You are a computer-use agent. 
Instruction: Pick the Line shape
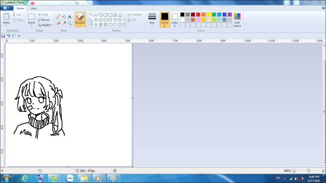click(91, 15)
